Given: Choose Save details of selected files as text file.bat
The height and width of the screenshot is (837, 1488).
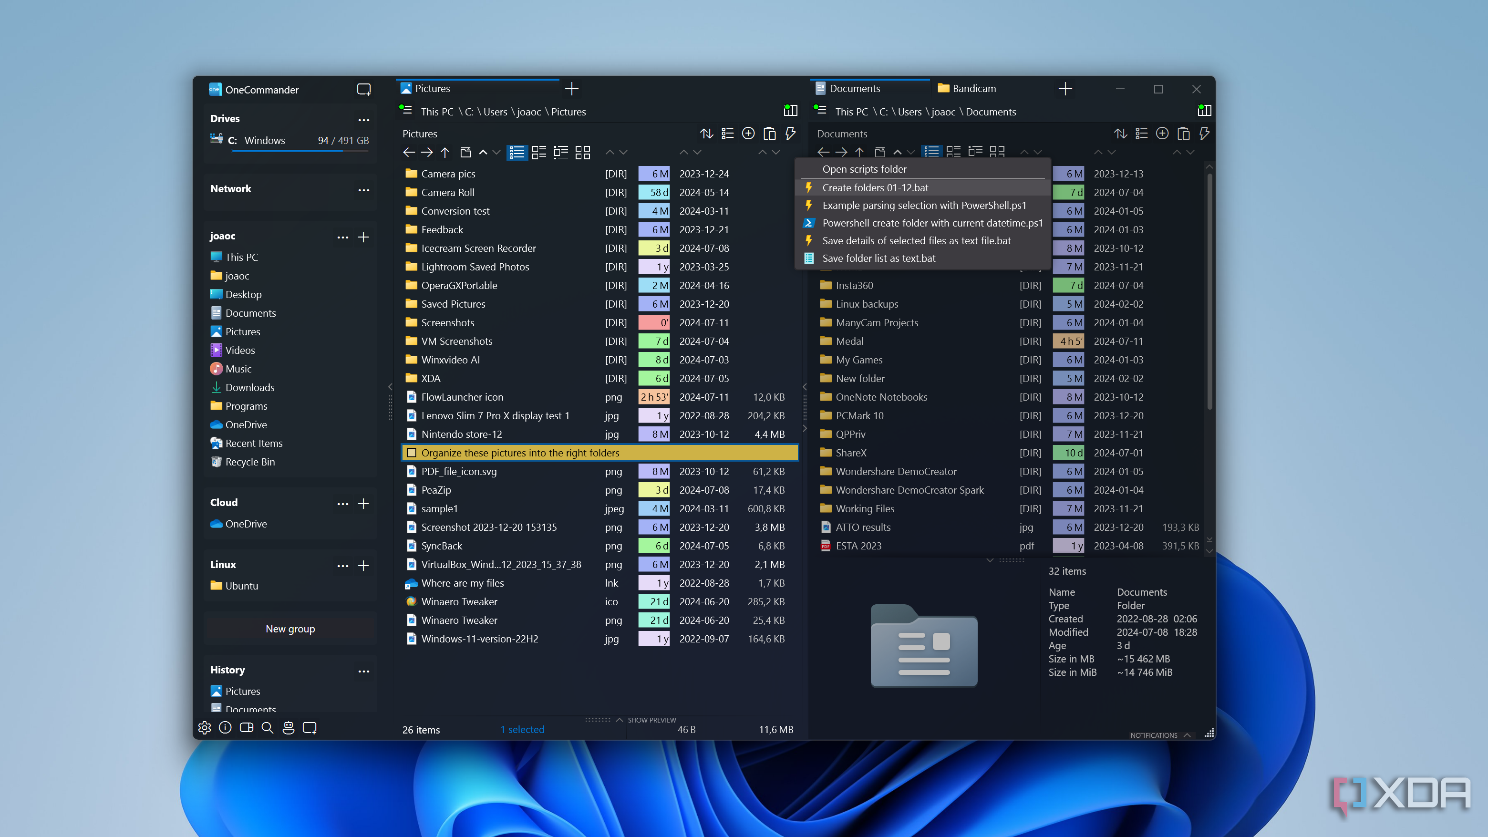Looking at the screenshot, I should click(x=922, y=240).
